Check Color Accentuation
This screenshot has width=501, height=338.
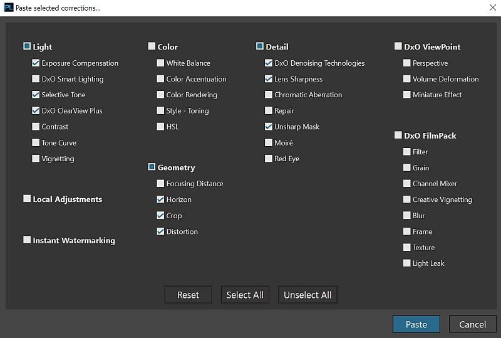click(160, 79)
